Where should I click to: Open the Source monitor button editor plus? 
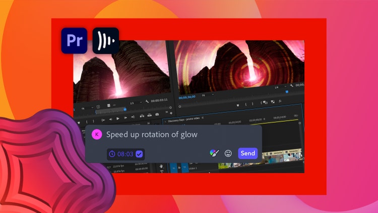[171, 113]
